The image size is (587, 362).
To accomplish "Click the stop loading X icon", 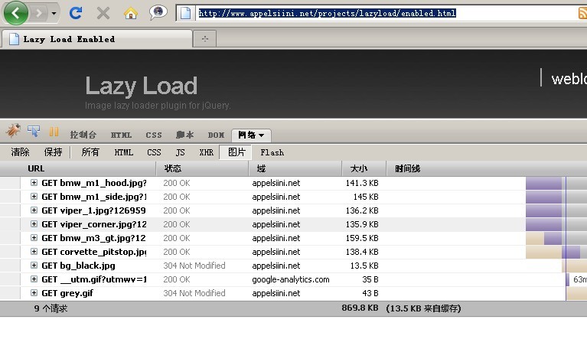I will 103,13.
